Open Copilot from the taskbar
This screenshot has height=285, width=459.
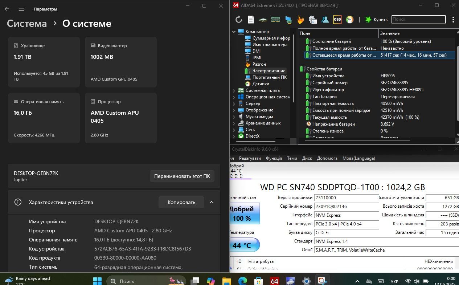pos(211,281)
